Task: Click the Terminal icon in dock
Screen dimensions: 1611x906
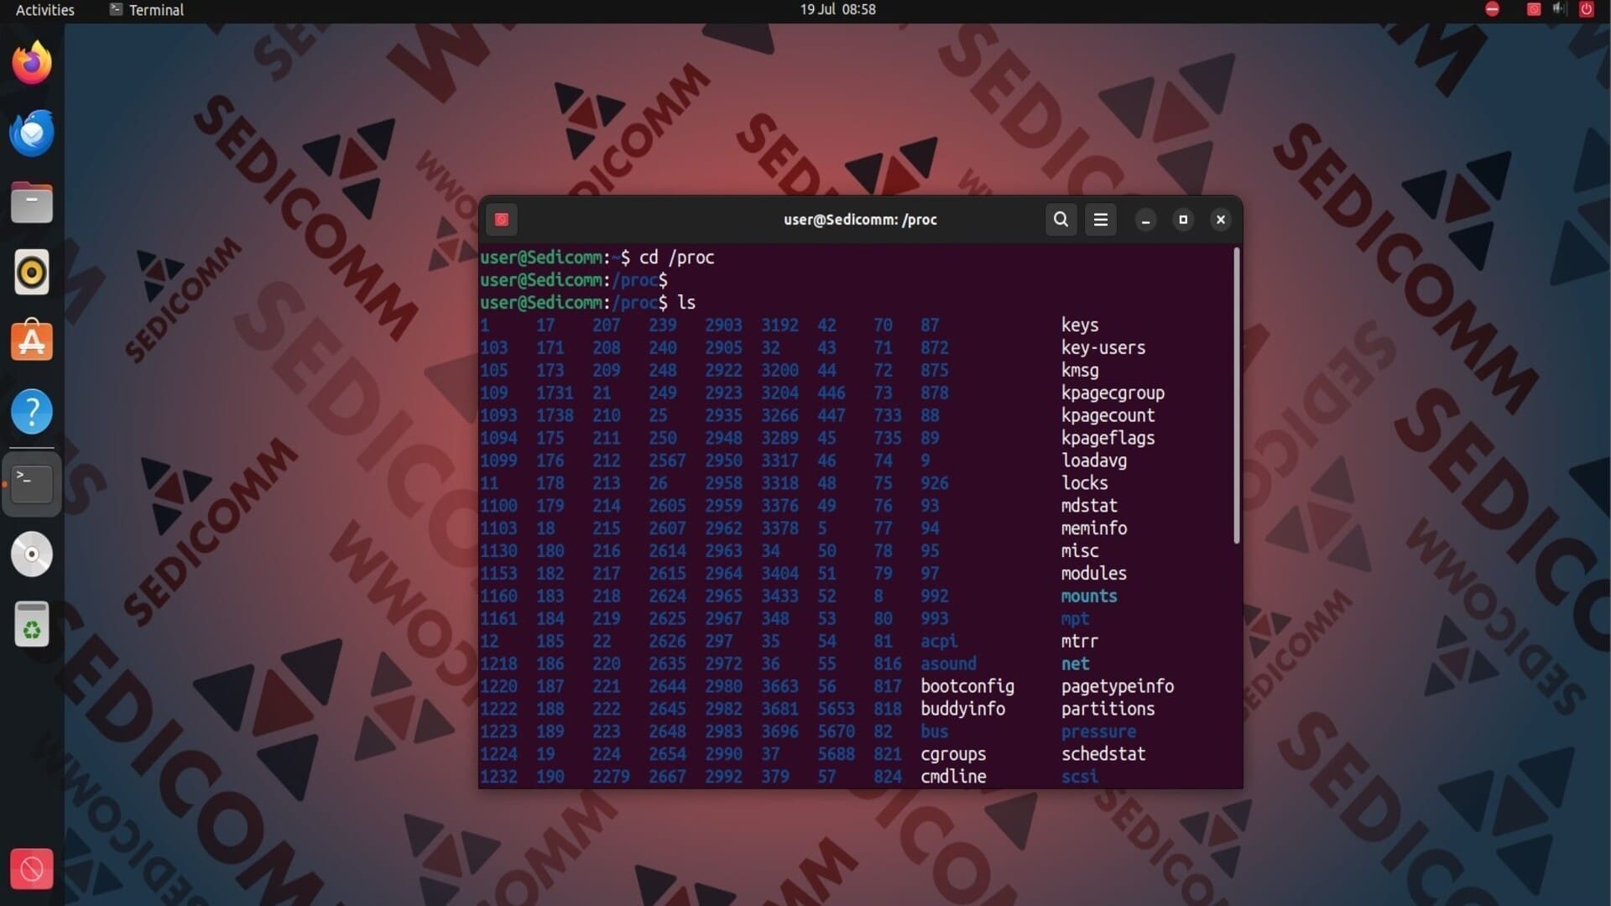Action: [32, 484]
